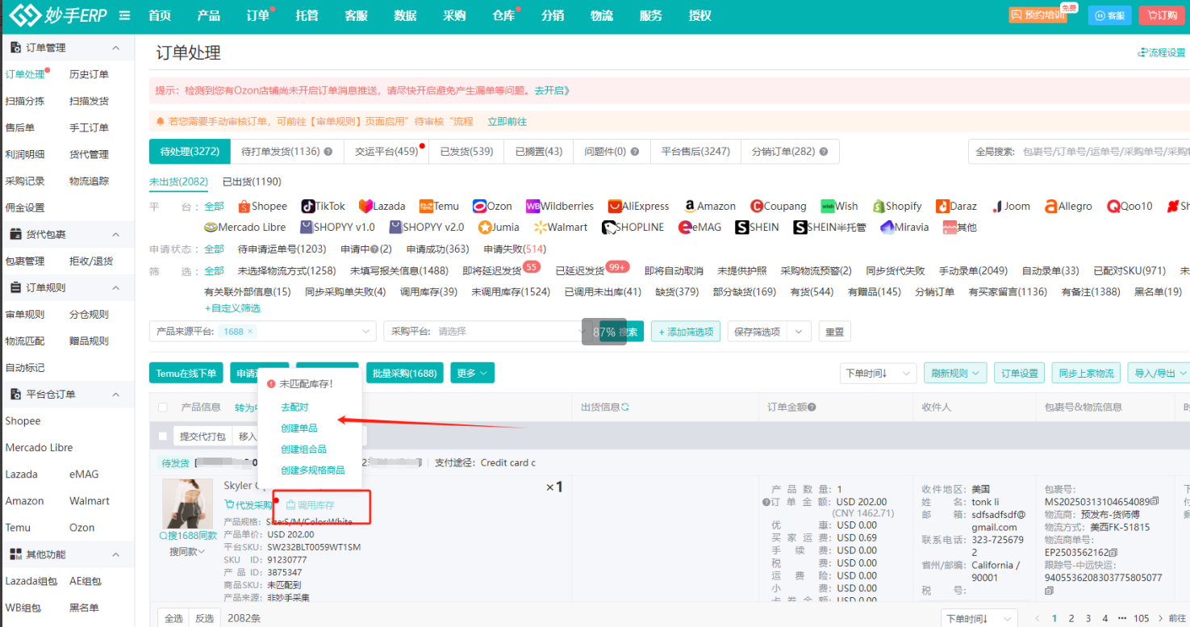The height and width of the screenshot is (627, 1190).
Task: Open 黑名单 in the sidebar
Action: click(x=84, y=608)
